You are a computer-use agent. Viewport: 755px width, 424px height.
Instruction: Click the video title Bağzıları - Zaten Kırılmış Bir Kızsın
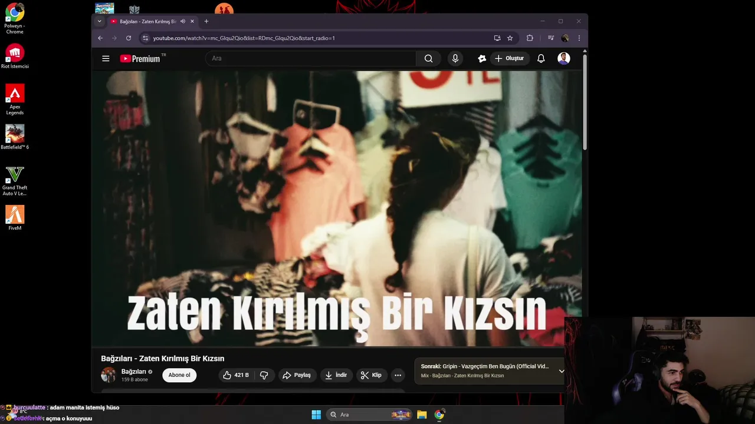[163, 359]
